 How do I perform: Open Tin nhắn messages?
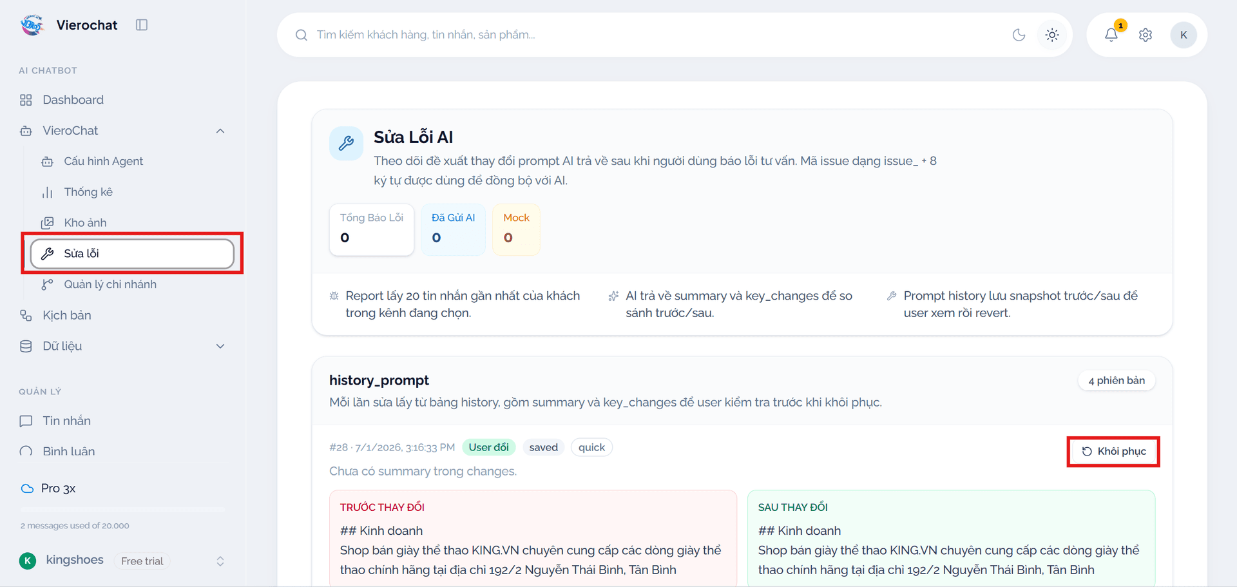click(x=66, y=421)
